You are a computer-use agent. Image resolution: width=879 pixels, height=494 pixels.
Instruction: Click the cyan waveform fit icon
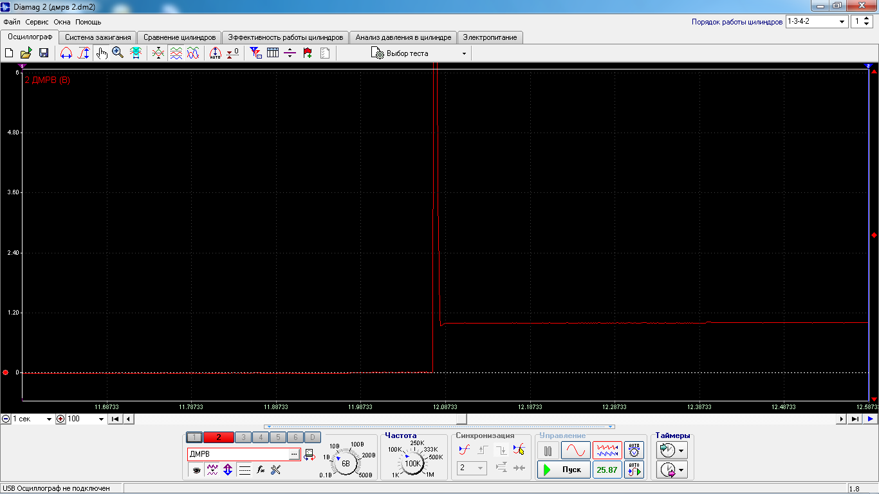click(136, 53)
